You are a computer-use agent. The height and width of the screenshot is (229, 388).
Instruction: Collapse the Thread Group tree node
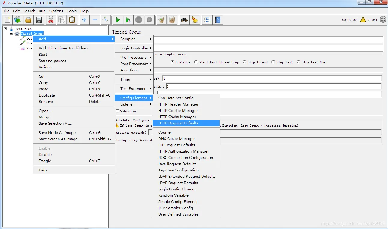click(11, 34)
